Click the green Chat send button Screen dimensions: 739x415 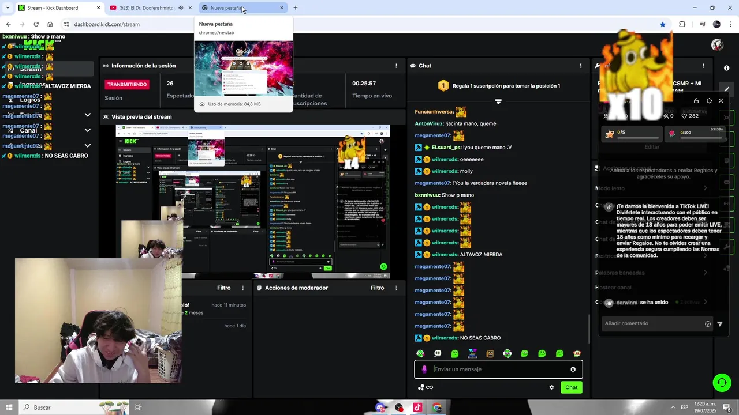571,387
